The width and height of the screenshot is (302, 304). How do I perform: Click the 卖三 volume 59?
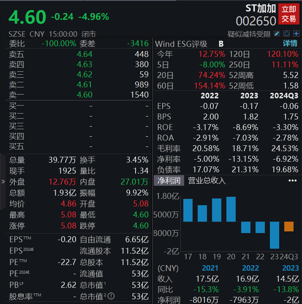pos(144,74)
